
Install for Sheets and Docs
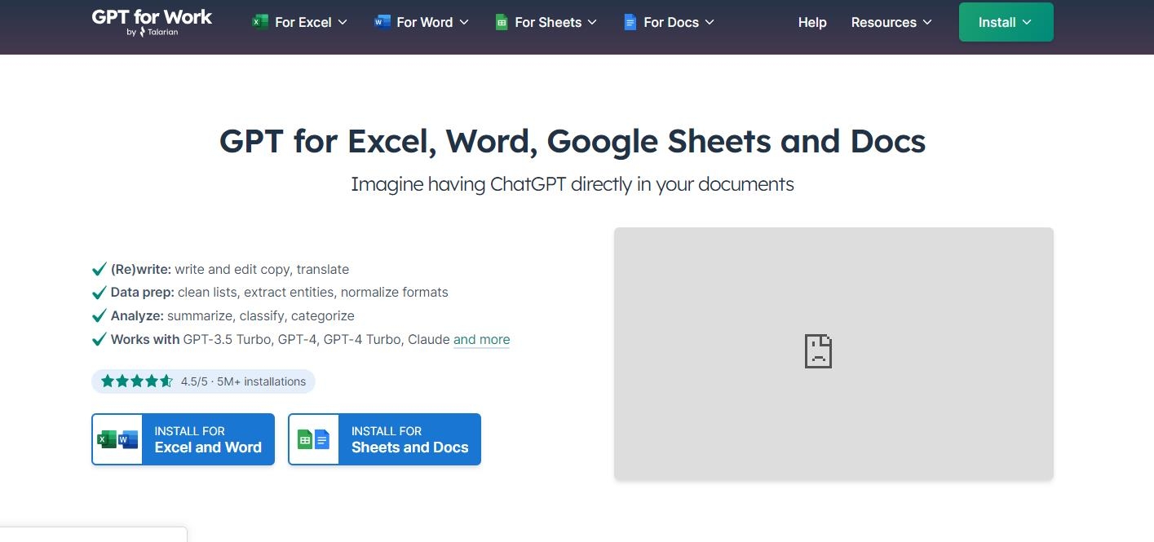(384, 439)
